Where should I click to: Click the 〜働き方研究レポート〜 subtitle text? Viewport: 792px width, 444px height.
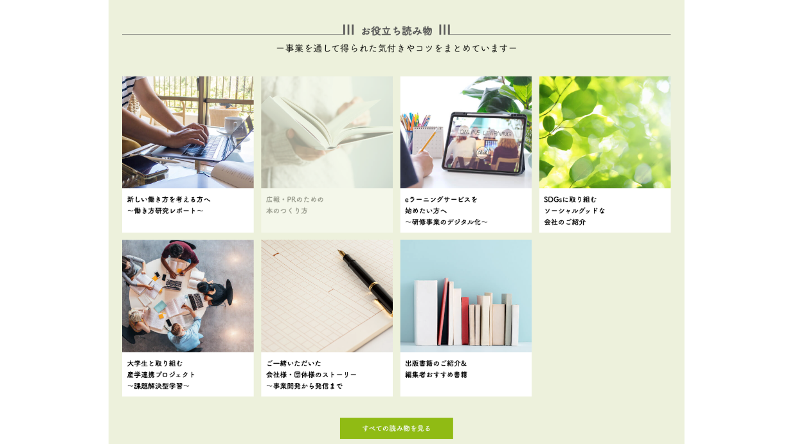[165, 211]
